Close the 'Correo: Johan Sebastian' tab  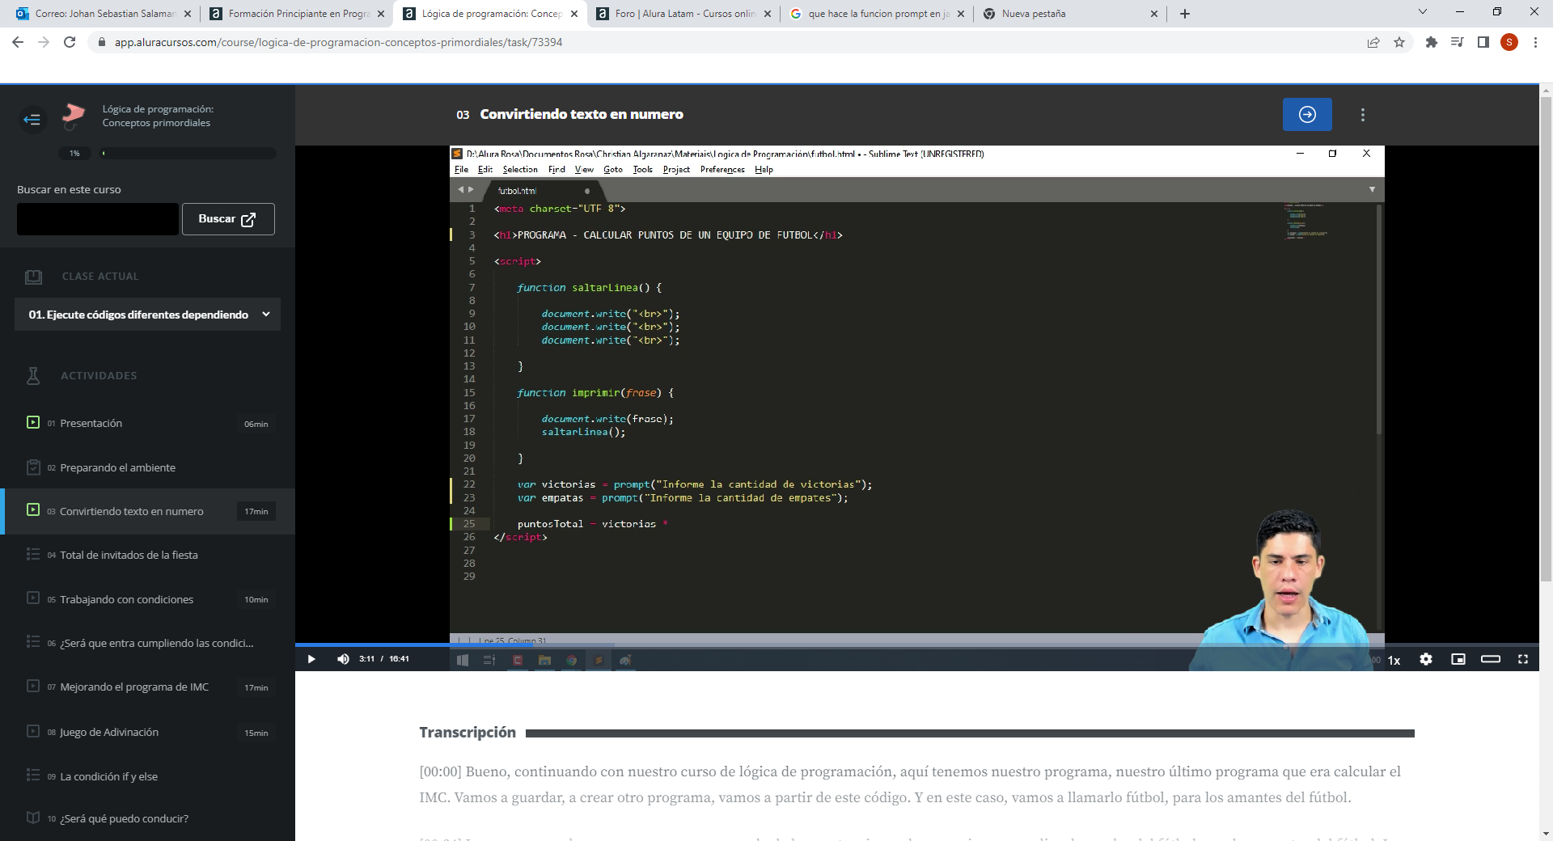(x=188, y=14)
